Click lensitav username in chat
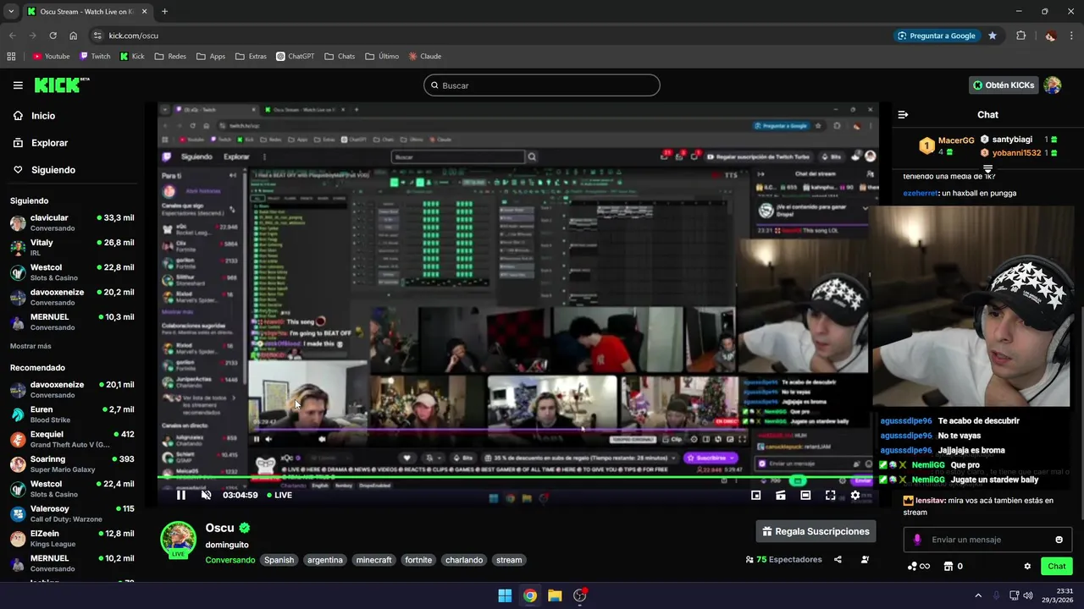1084x609 pixels. pos(930,500)
